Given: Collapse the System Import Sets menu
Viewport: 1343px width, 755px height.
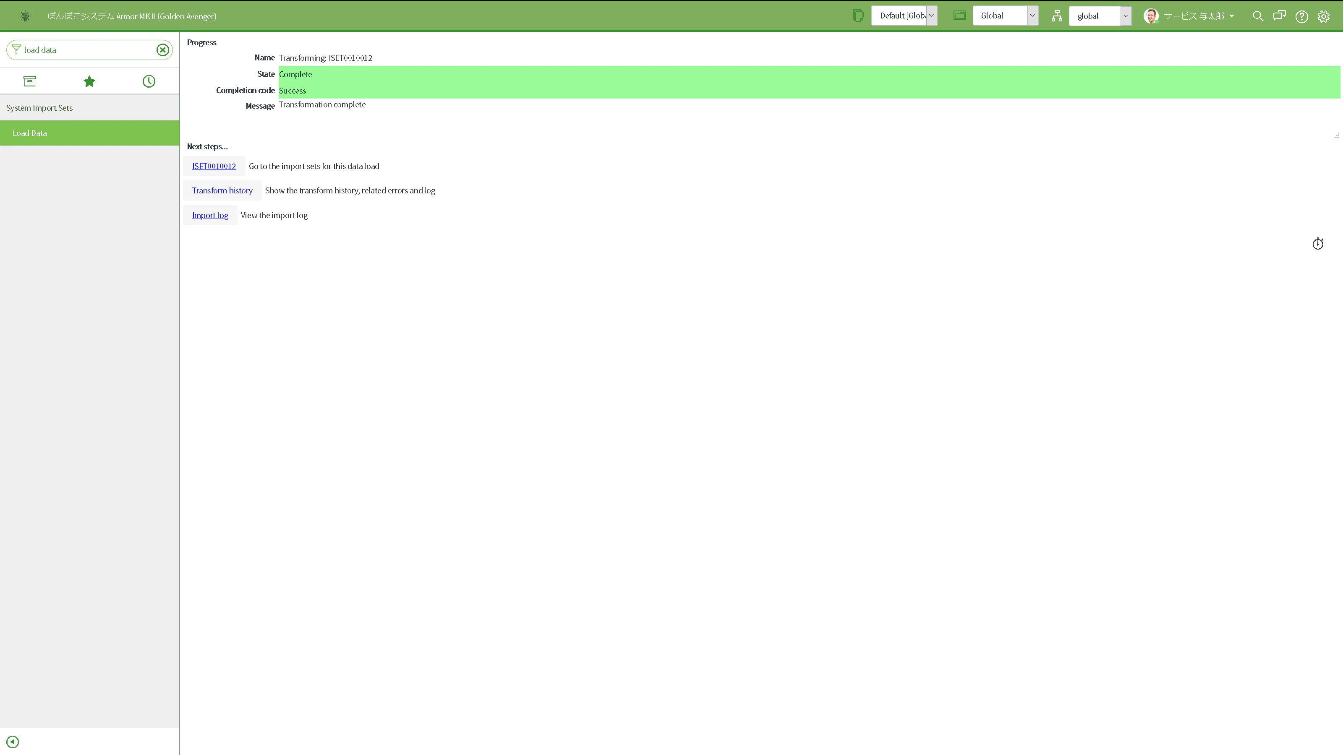Looking at the screenshot, I should tap(90, 108).
